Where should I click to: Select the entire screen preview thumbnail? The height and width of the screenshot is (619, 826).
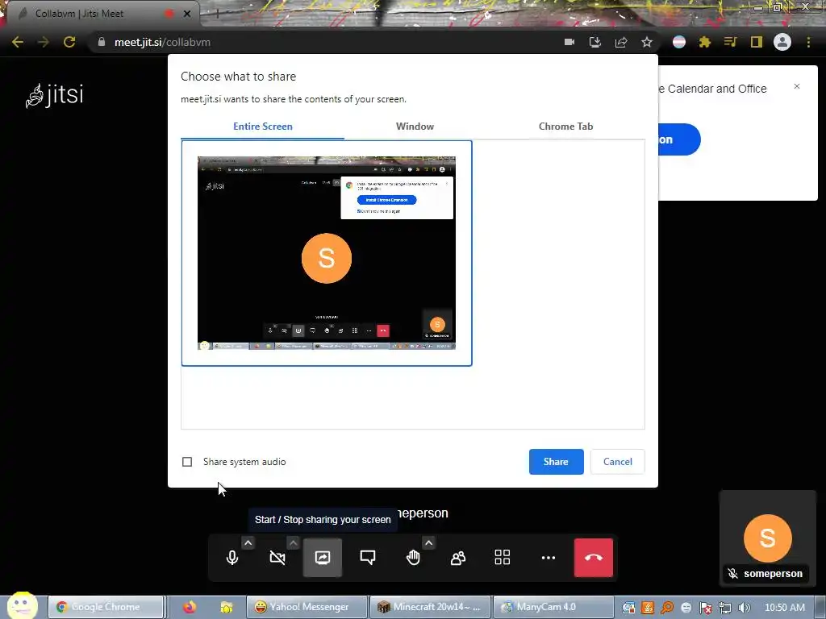327,253
